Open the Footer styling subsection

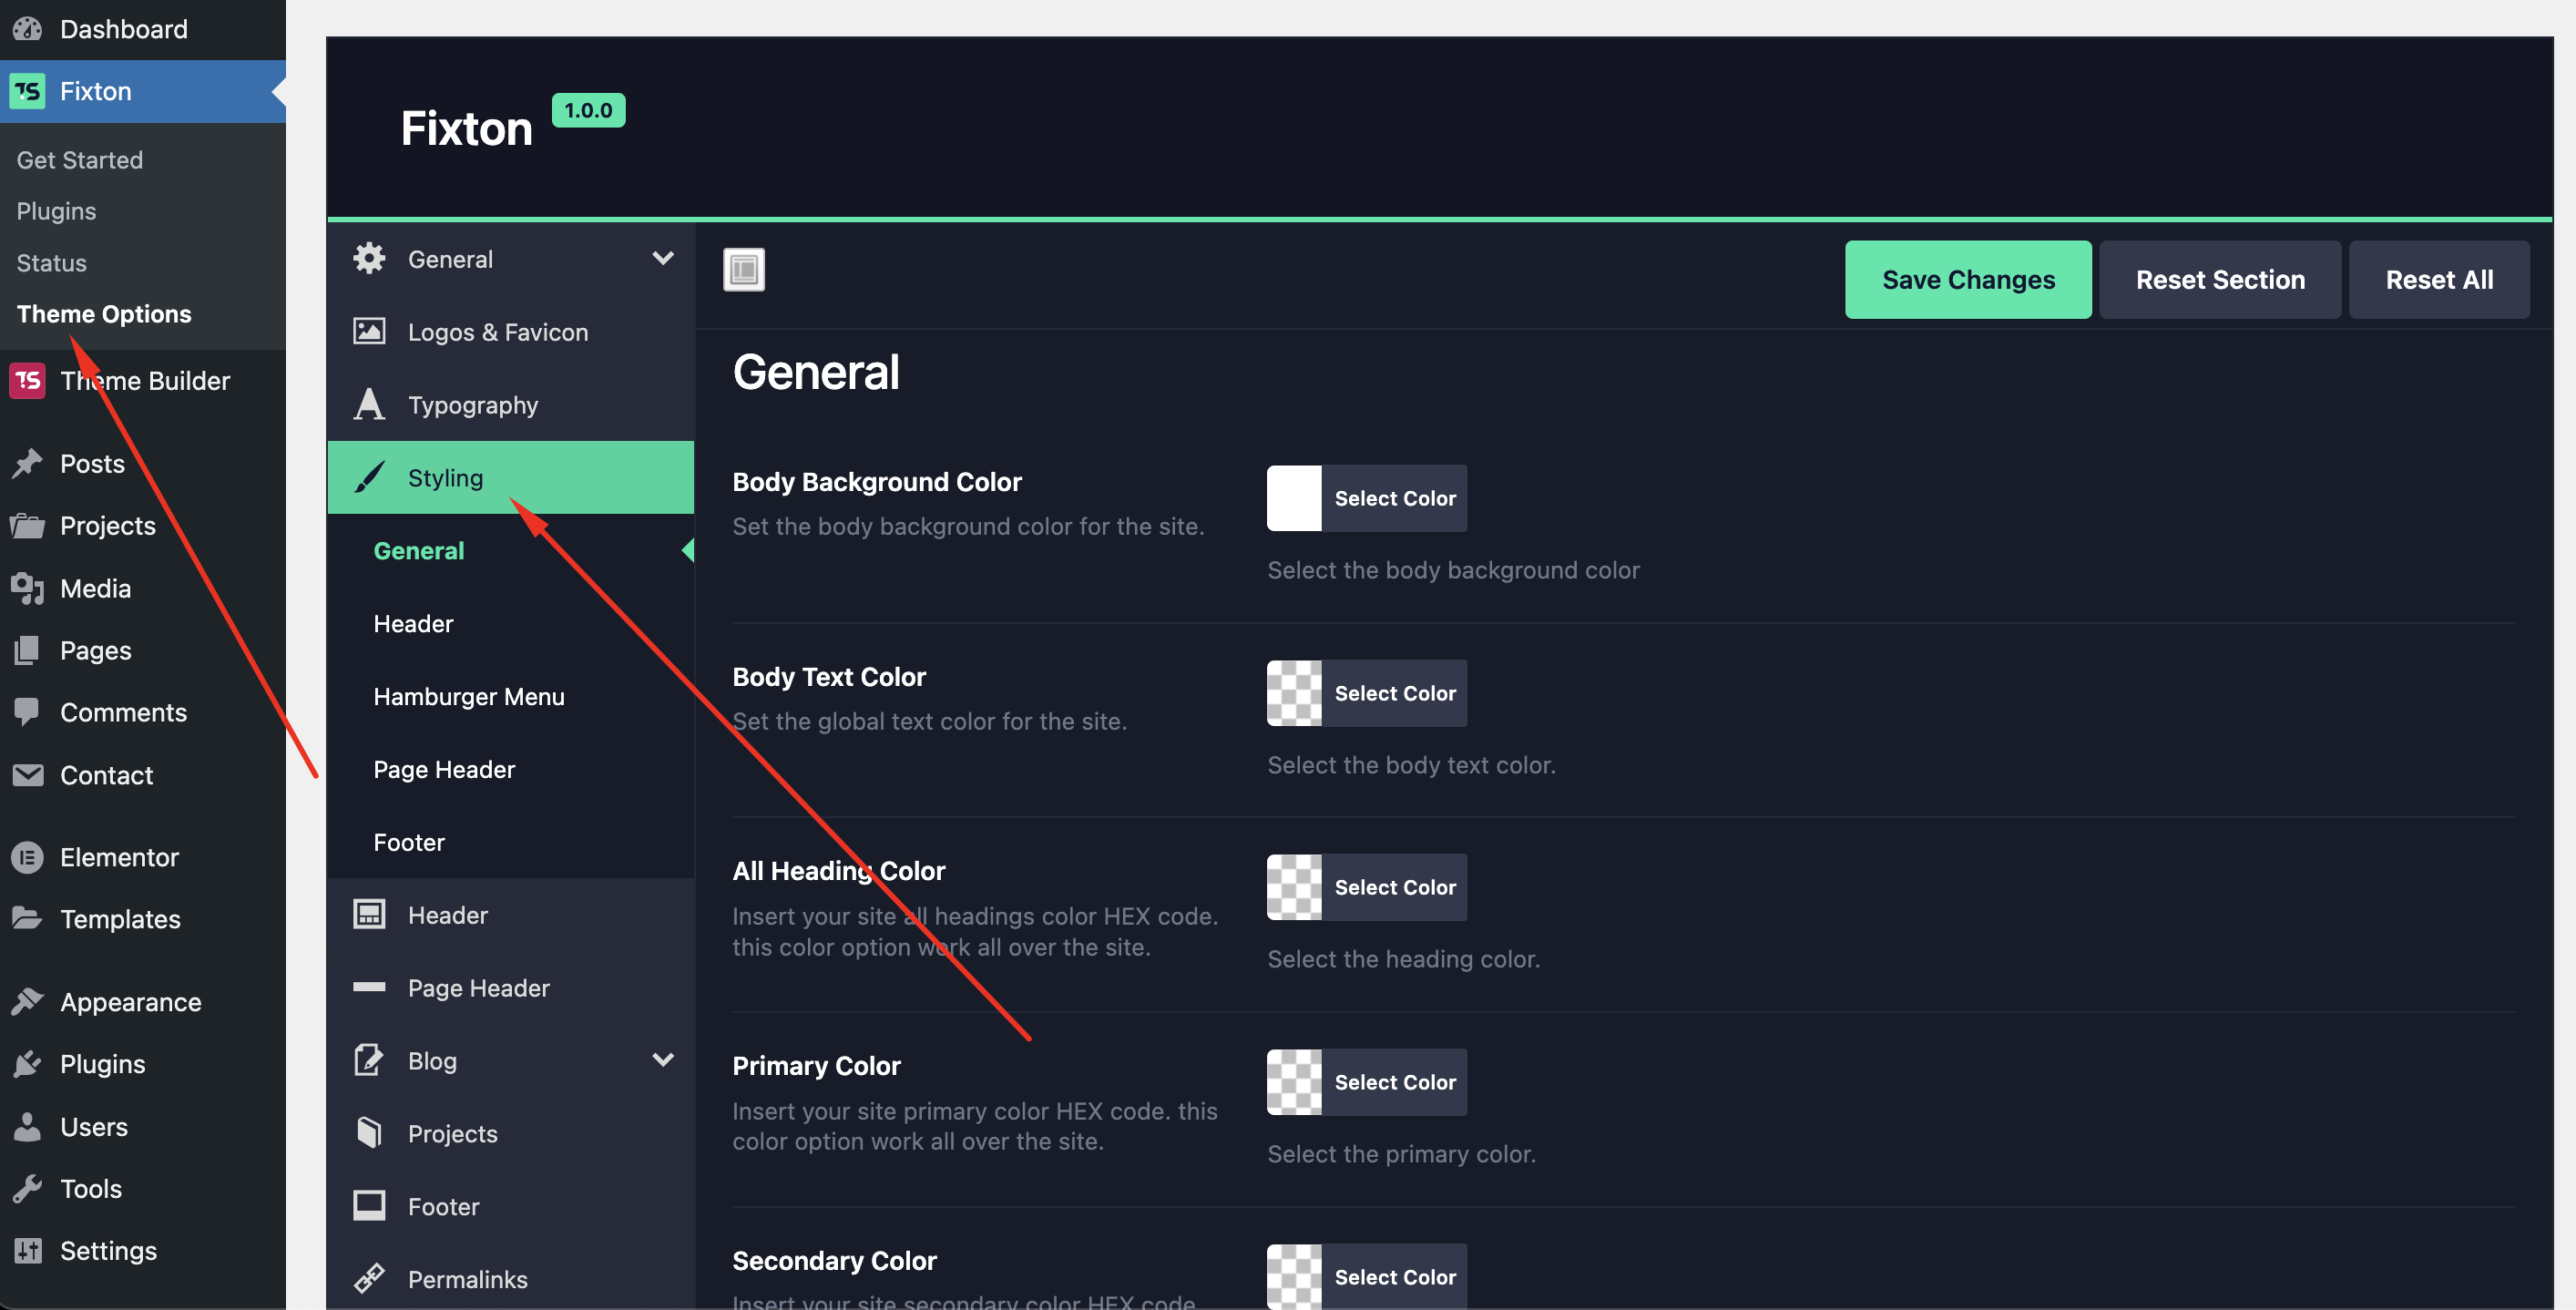point(409,842)
